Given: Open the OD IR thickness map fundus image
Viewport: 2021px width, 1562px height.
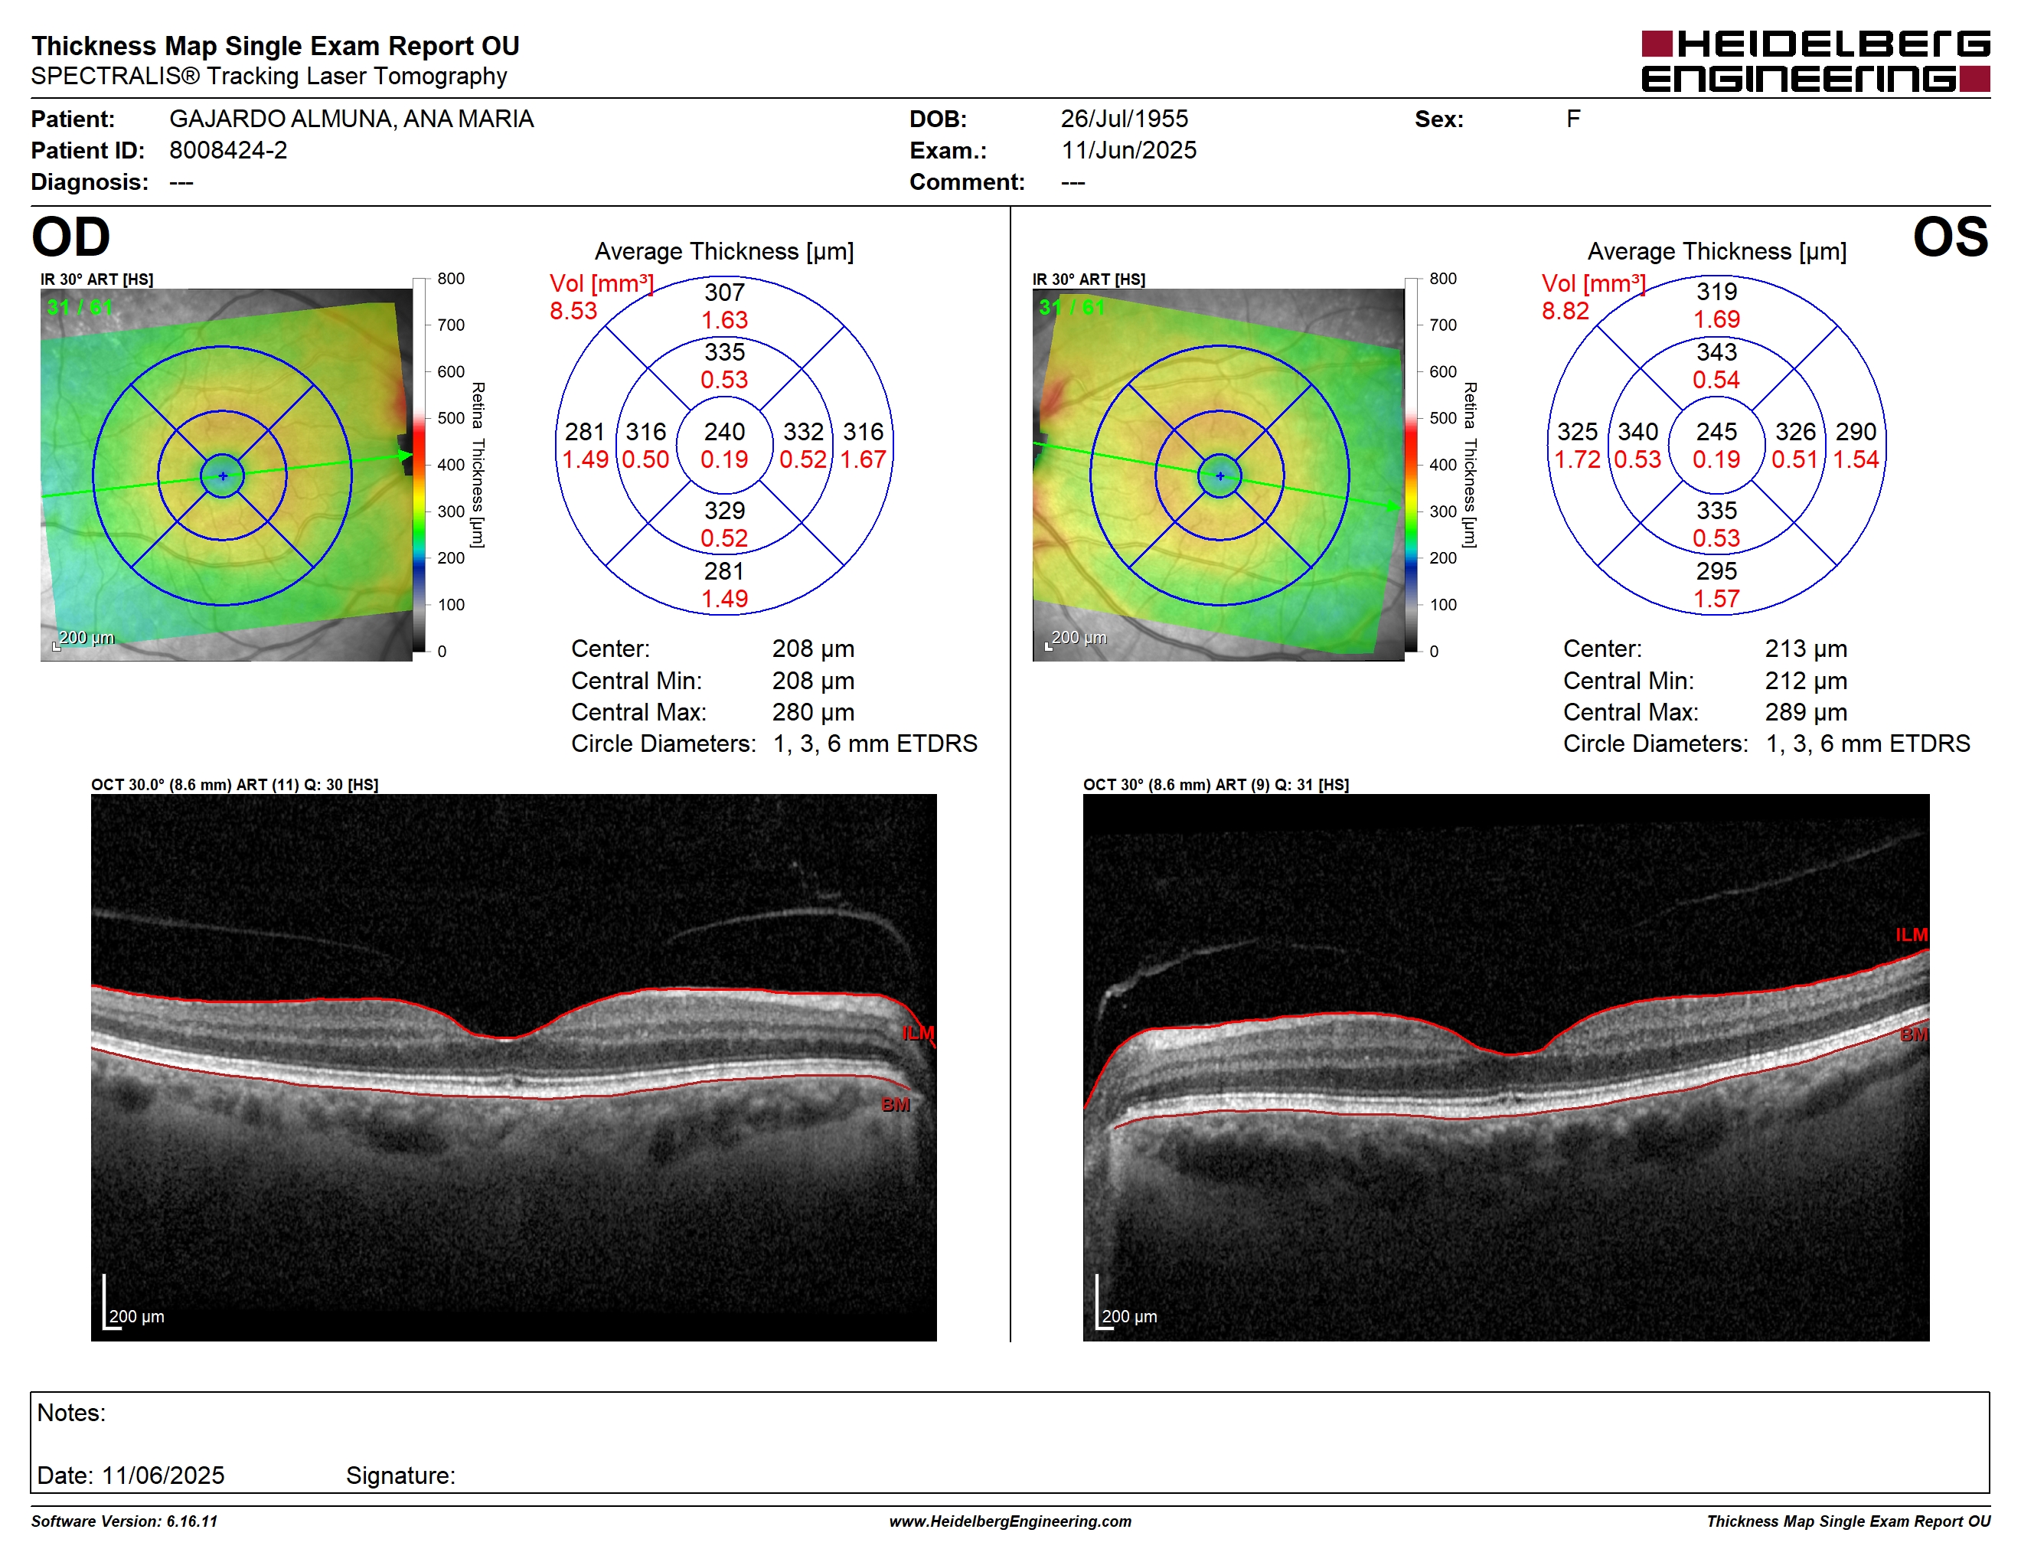Looking at the screenshot, I should click(227, 475).
